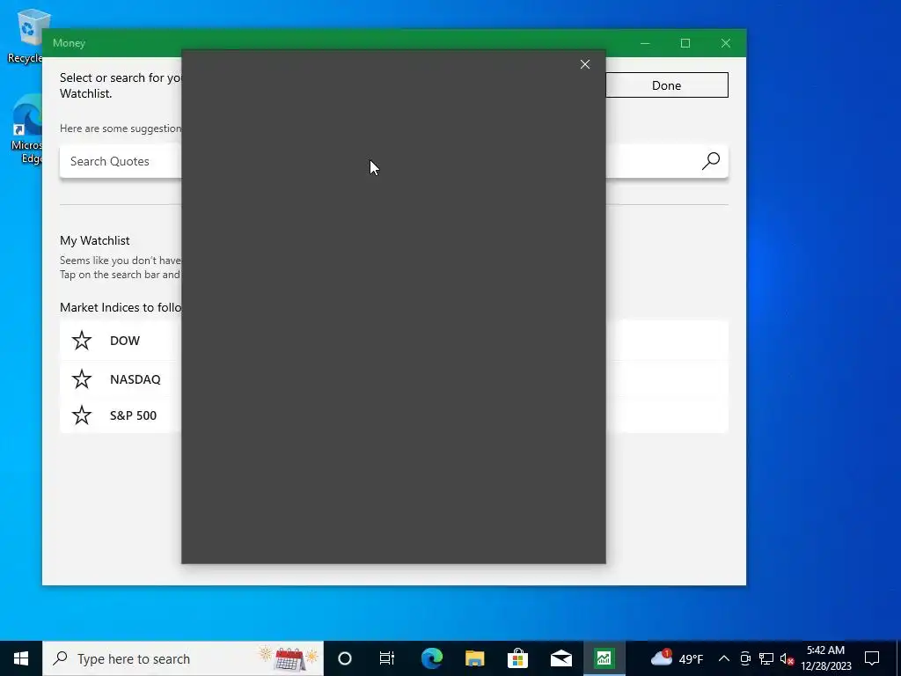This screenshot has width=901, height=676.
Task: Open the notification center icon
Action: tap(872, 658)
